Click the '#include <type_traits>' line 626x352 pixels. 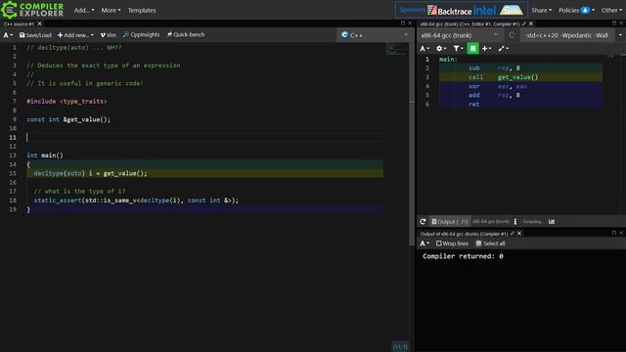point(67,102)
